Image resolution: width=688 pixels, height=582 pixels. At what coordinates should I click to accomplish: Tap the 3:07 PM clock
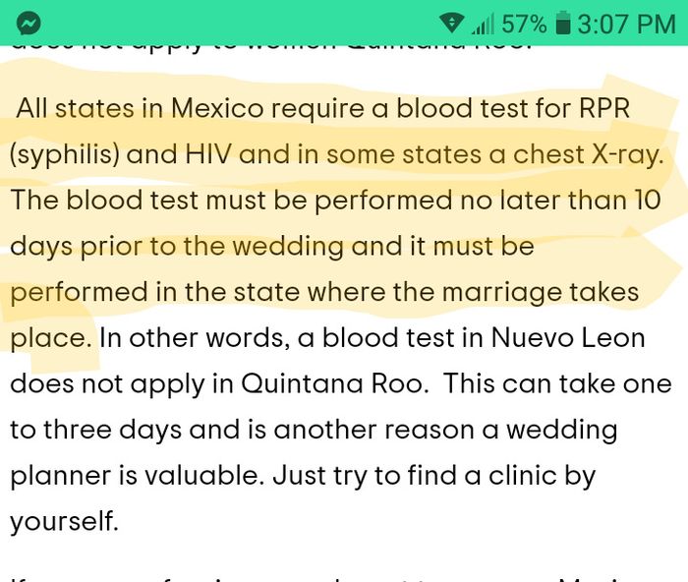tap(626, 23)
